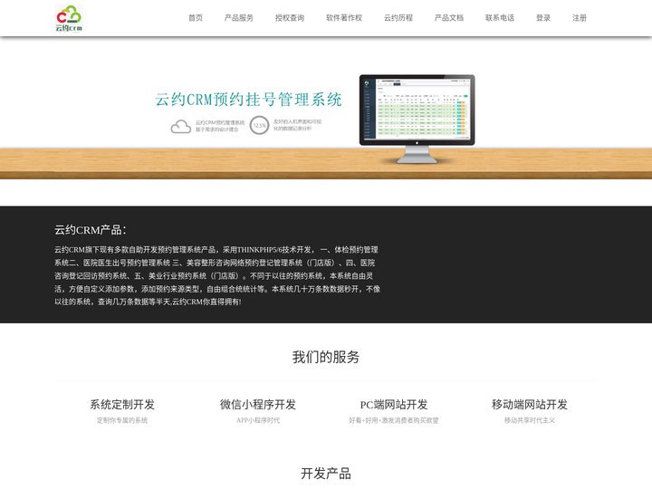Click the 云约CRM产品: heading

pyautogui.click(x=91, y=229)
